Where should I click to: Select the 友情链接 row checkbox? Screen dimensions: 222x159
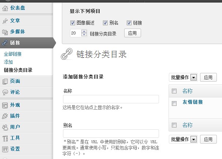click(174, 104)
